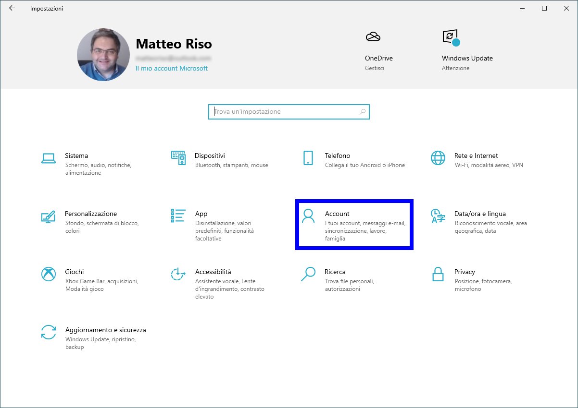Click in the Trova un'impostazione search field
The height and width of the screenshot is (408, 578).
point(289,112)
